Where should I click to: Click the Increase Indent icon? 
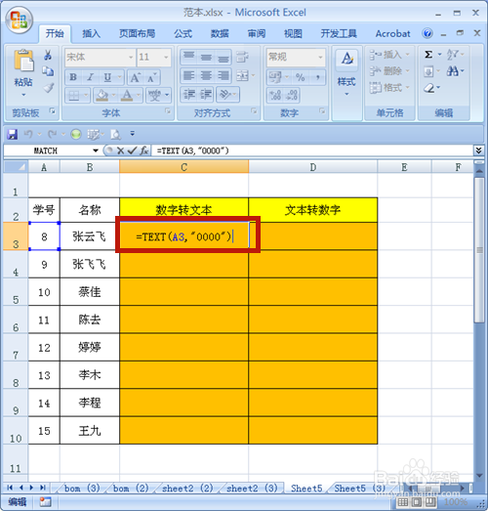click(x=206, y=95)
